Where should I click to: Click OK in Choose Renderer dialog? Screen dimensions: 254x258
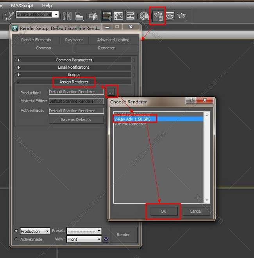(x=164, y=211)
